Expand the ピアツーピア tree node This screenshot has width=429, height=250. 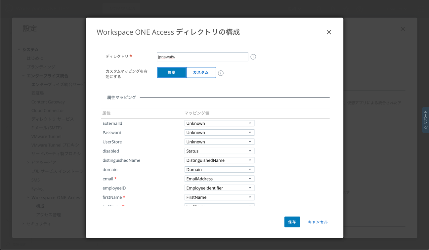(x=28, y=162)
